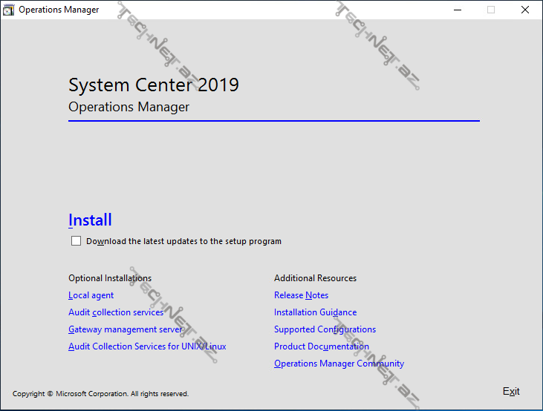Click the Additional Resources section heading

(315, 278)
